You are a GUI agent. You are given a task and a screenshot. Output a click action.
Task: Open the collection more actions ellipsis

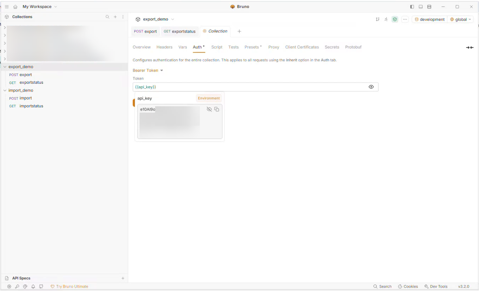point(405,19)
